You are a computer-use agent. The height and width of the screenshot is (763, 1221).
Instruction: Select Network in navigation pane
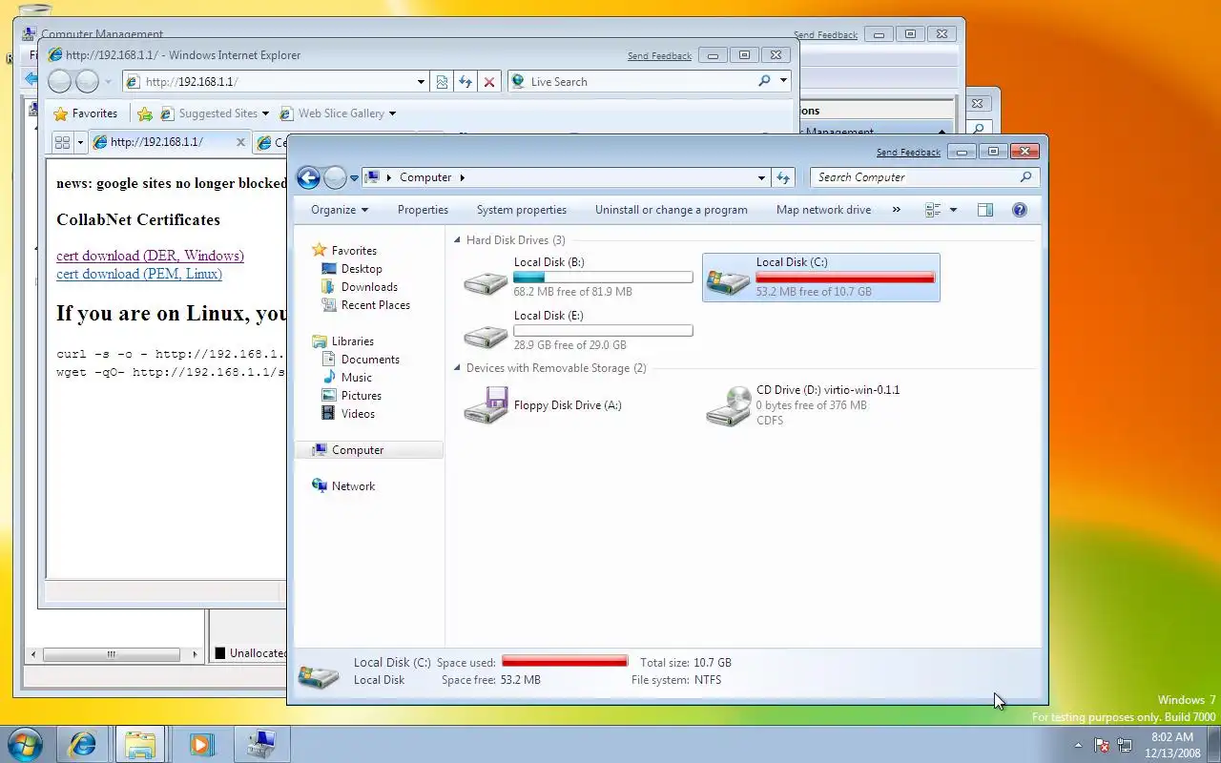[x=353, y=486]
